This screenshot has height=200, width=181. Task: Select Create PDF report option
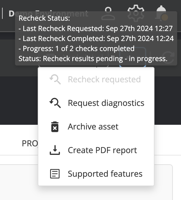(102, 150)
